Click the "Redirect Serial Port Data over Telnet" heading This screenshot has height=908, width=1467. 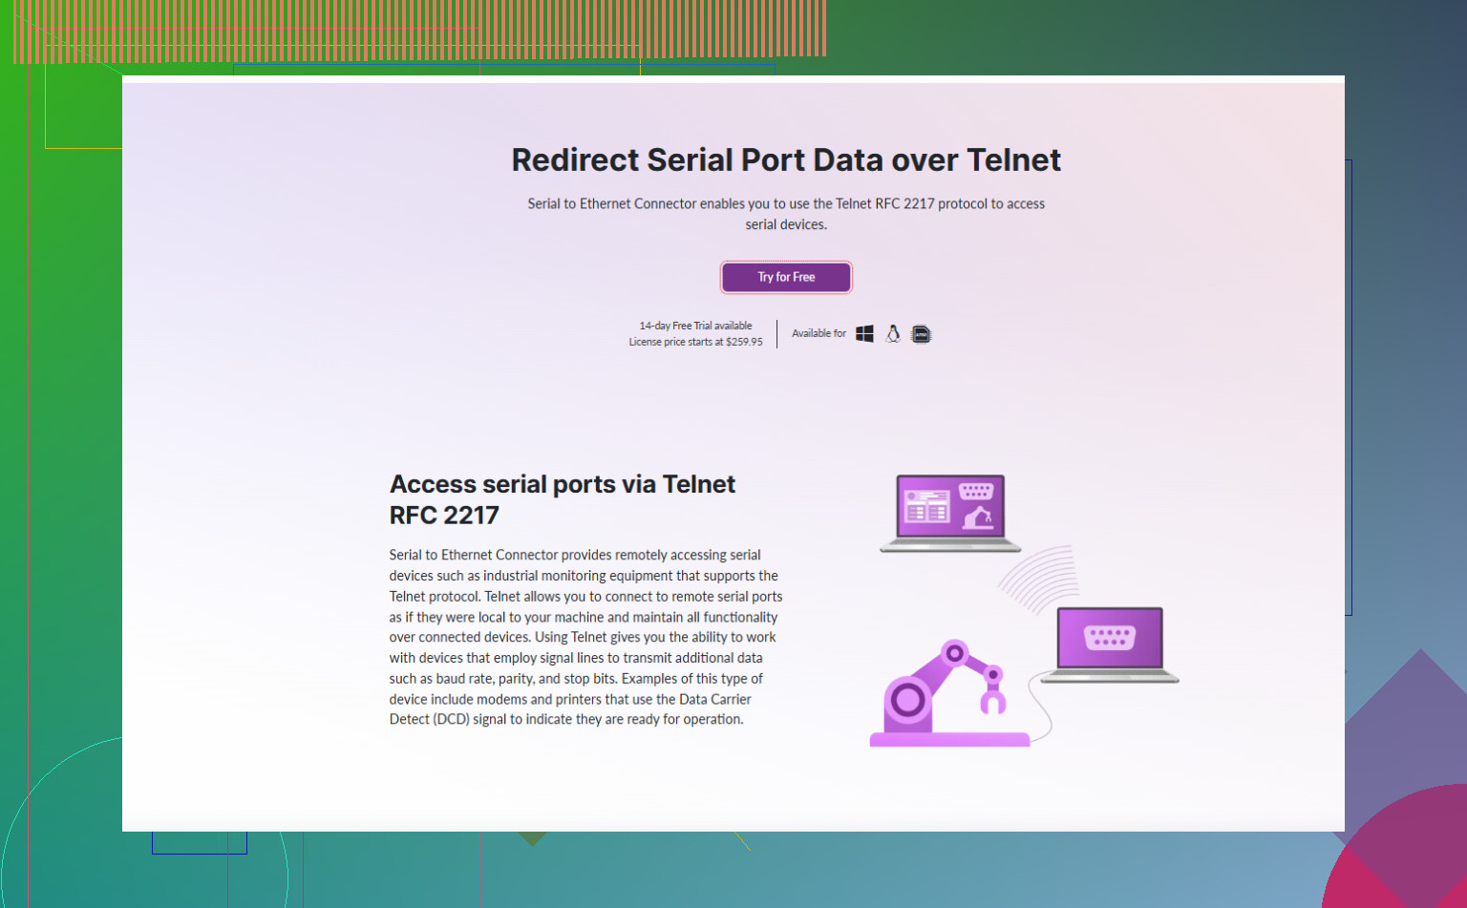(x=786, y=159)
